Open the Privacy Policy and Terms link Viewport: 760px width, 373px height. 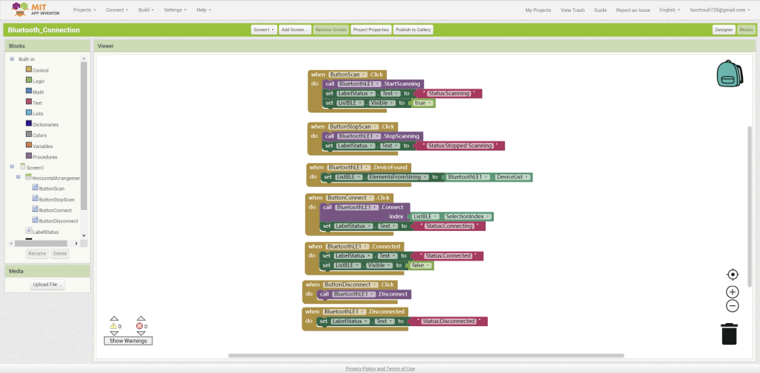(x=380, y=369)
